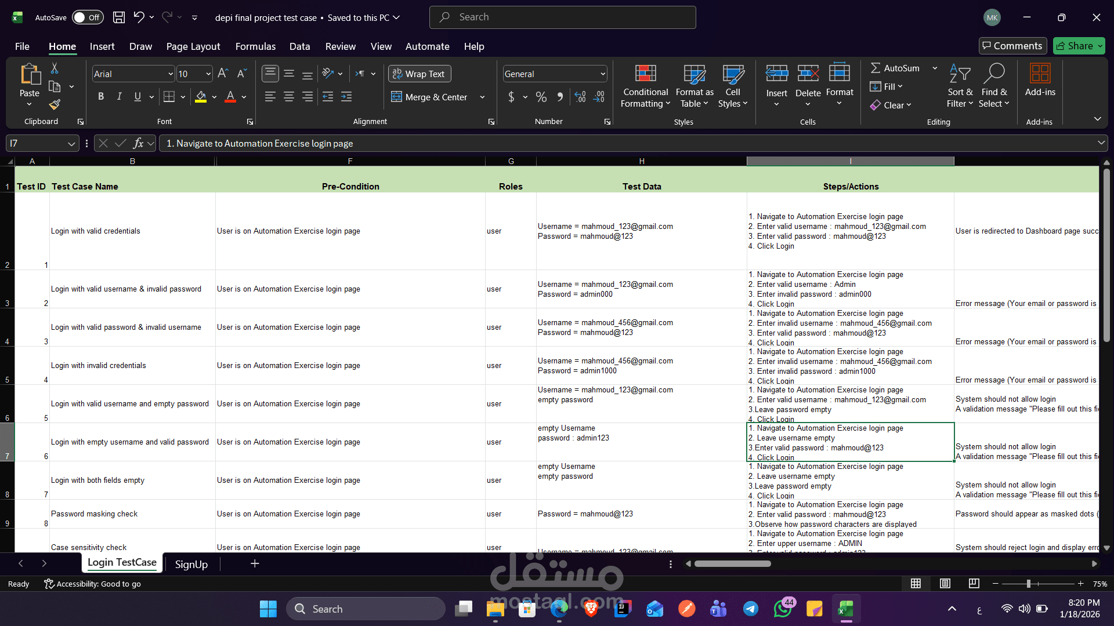
Task: Toggle Bold formatting
Action: 101,97
